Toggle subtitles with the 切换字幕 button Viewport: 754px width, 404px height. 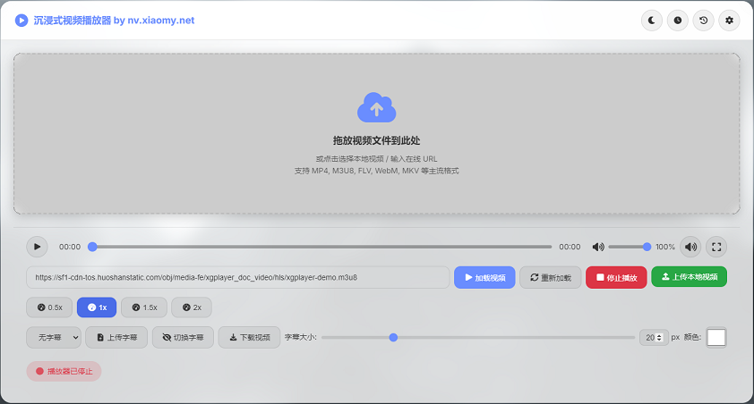(x=183, y=337)
